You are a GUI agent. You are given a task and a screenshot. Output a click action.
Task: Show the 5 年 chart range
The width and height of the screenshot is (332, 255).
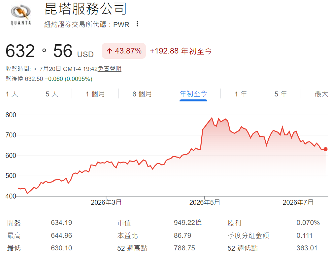281,94
